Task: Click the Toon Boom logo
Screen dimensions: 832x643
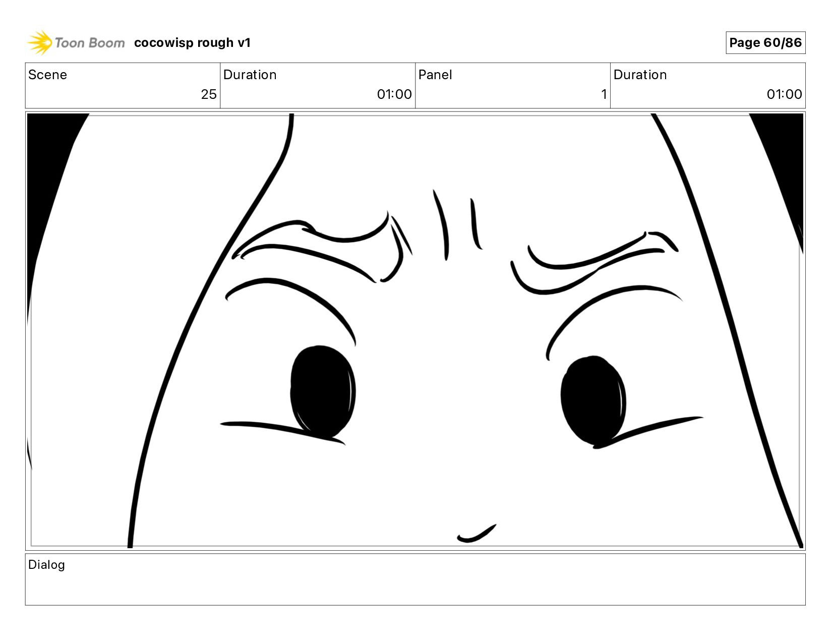Action: (x=76, y=42)
